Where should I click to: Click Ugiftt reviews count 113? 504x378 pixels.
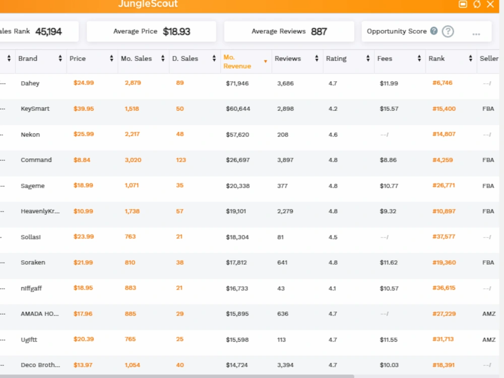point(281,340)
